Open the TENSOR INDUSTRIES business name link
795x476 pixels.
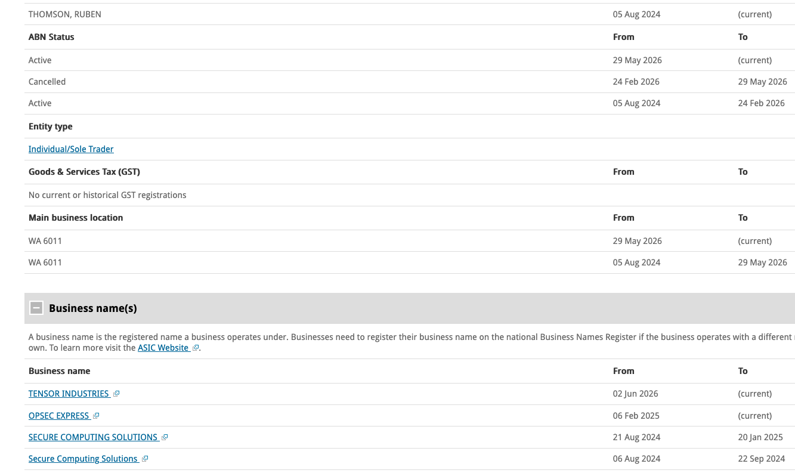[x=69, y=394]
